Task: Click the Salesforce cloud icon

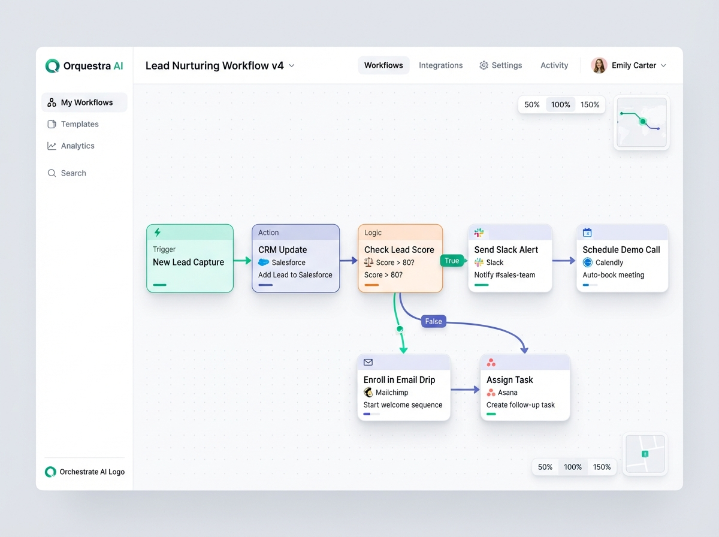Action: 264,263
